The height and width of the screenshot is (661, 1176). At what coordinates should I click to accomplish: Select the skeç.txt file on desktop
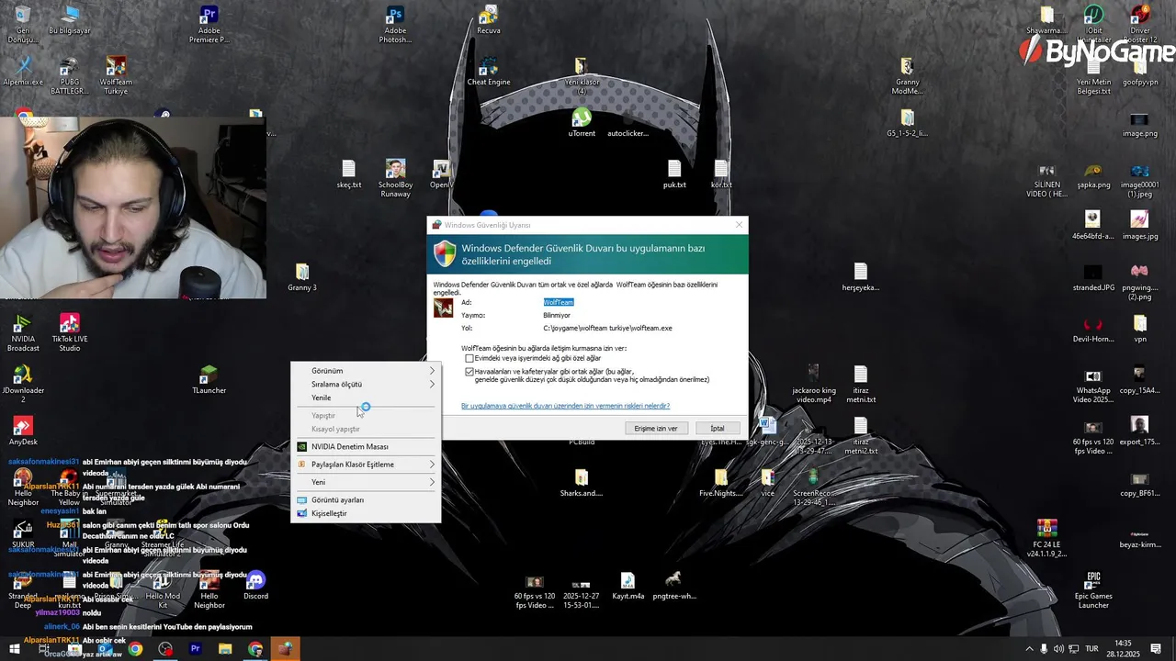pos(349,174)
